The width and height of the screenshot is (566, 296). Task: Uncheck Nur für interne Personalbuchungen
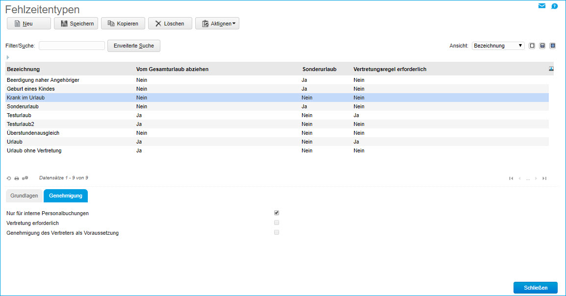(277, 213)
